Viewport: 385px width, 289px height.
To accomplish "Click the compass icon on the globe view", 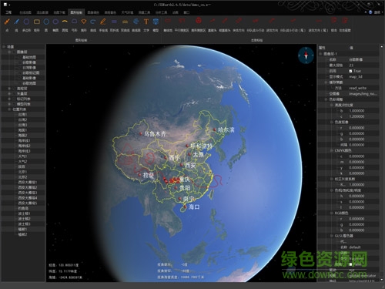I will (x=306, y=55).
